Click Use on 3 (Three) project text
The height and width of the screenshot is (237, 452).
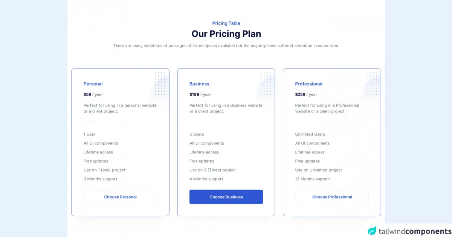coord(212,170)
